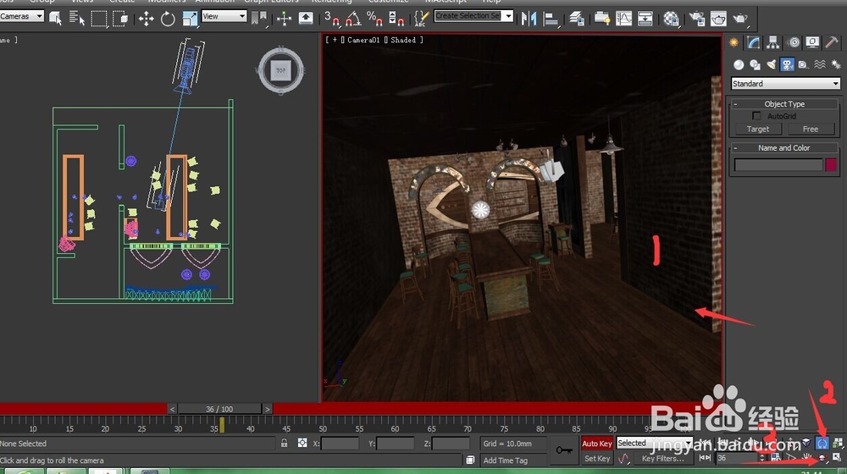847x474 pixels.
Task: Click the Free camera button
Action: [x=811, y=129]
